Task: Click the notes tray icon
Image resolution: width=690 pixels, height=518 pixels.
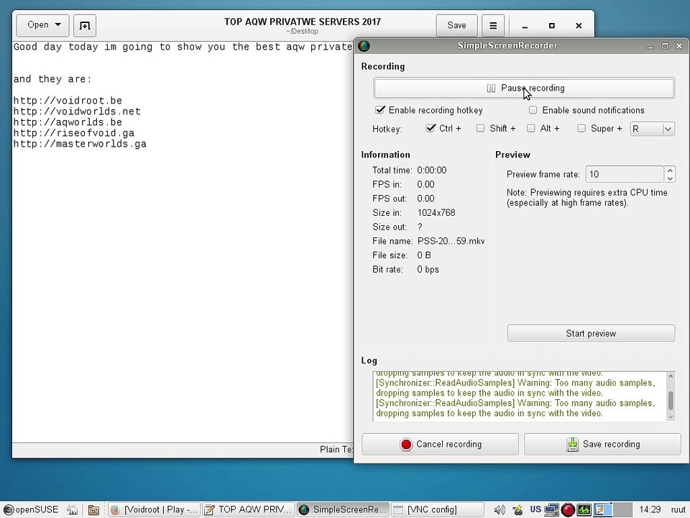Action: [601, 510]
